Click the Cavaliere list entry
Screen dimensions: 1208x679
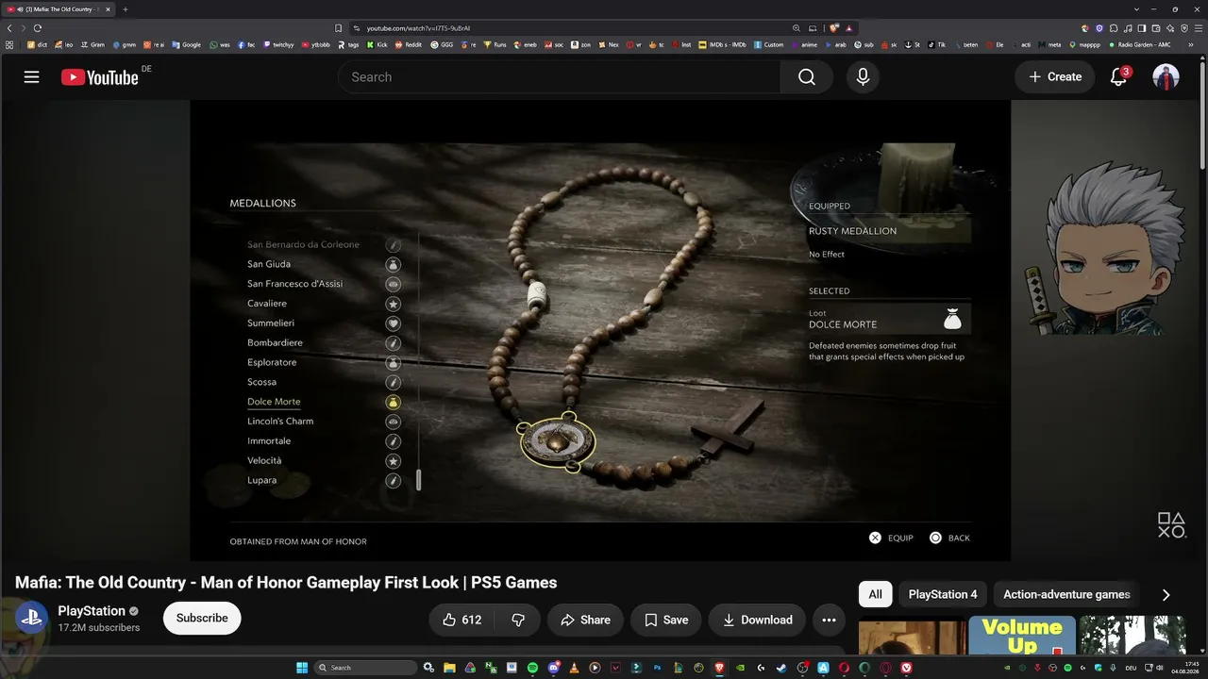(x=267, y=304)
